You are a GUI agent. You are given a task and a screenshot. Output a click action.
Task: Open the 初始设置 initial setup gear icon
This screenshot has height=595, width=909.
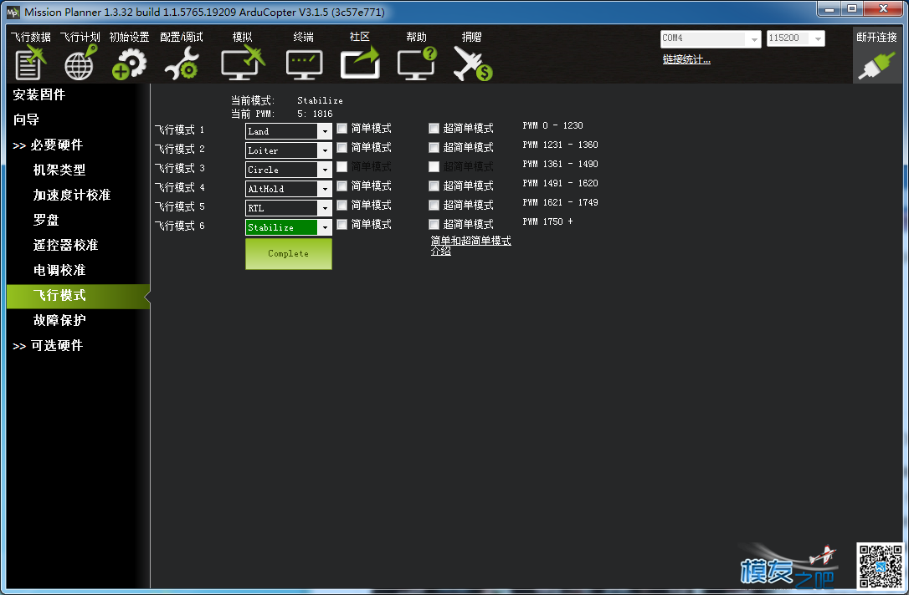pyautogui.click(x=129, y=64)
